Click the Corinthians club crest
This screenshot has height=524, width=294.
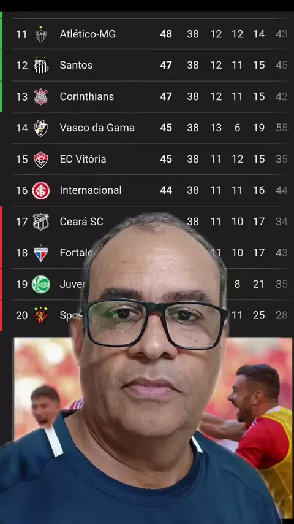(41, 96)
